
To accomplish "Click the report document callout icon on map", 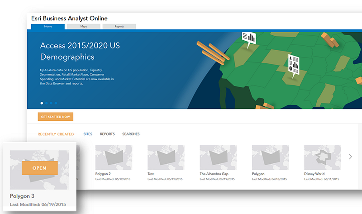I will 294,65.
